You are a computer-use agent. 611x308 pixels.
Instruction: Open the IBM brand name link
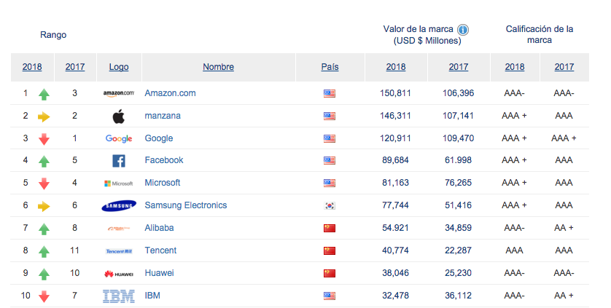(152, 296)
